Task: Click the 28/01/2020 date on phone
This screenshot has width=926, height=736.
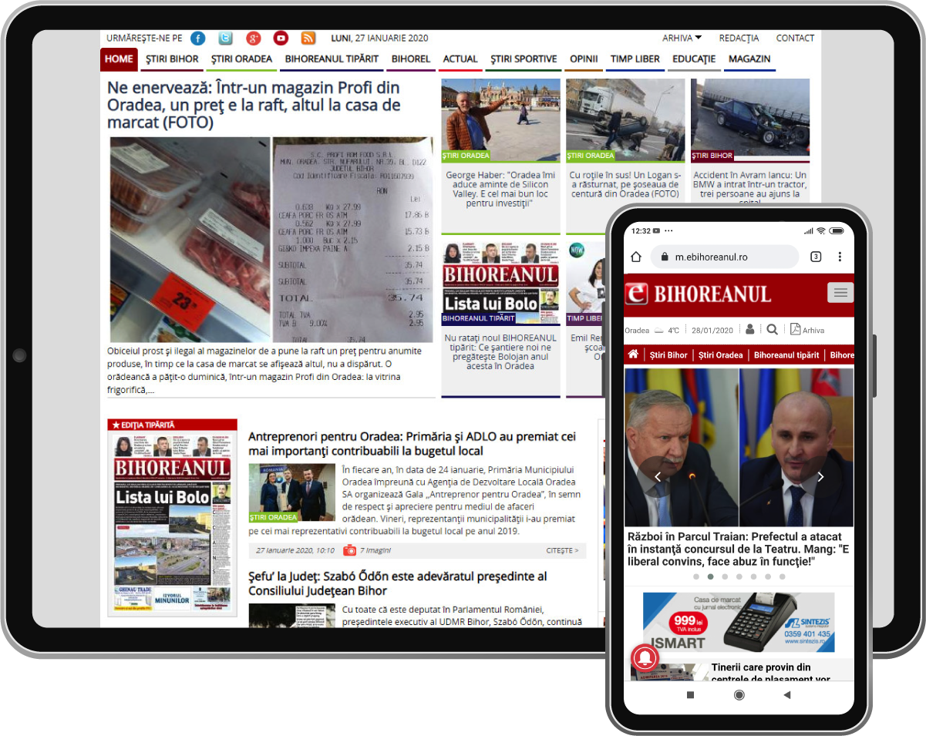Action: [712, 330]
